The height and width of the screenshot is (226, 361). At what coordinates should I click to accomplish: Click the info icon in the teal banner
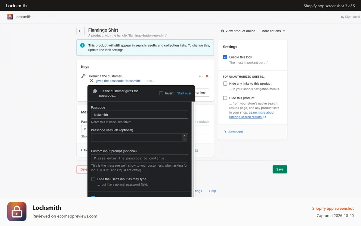pyautogui.click(x=82, y=46)
